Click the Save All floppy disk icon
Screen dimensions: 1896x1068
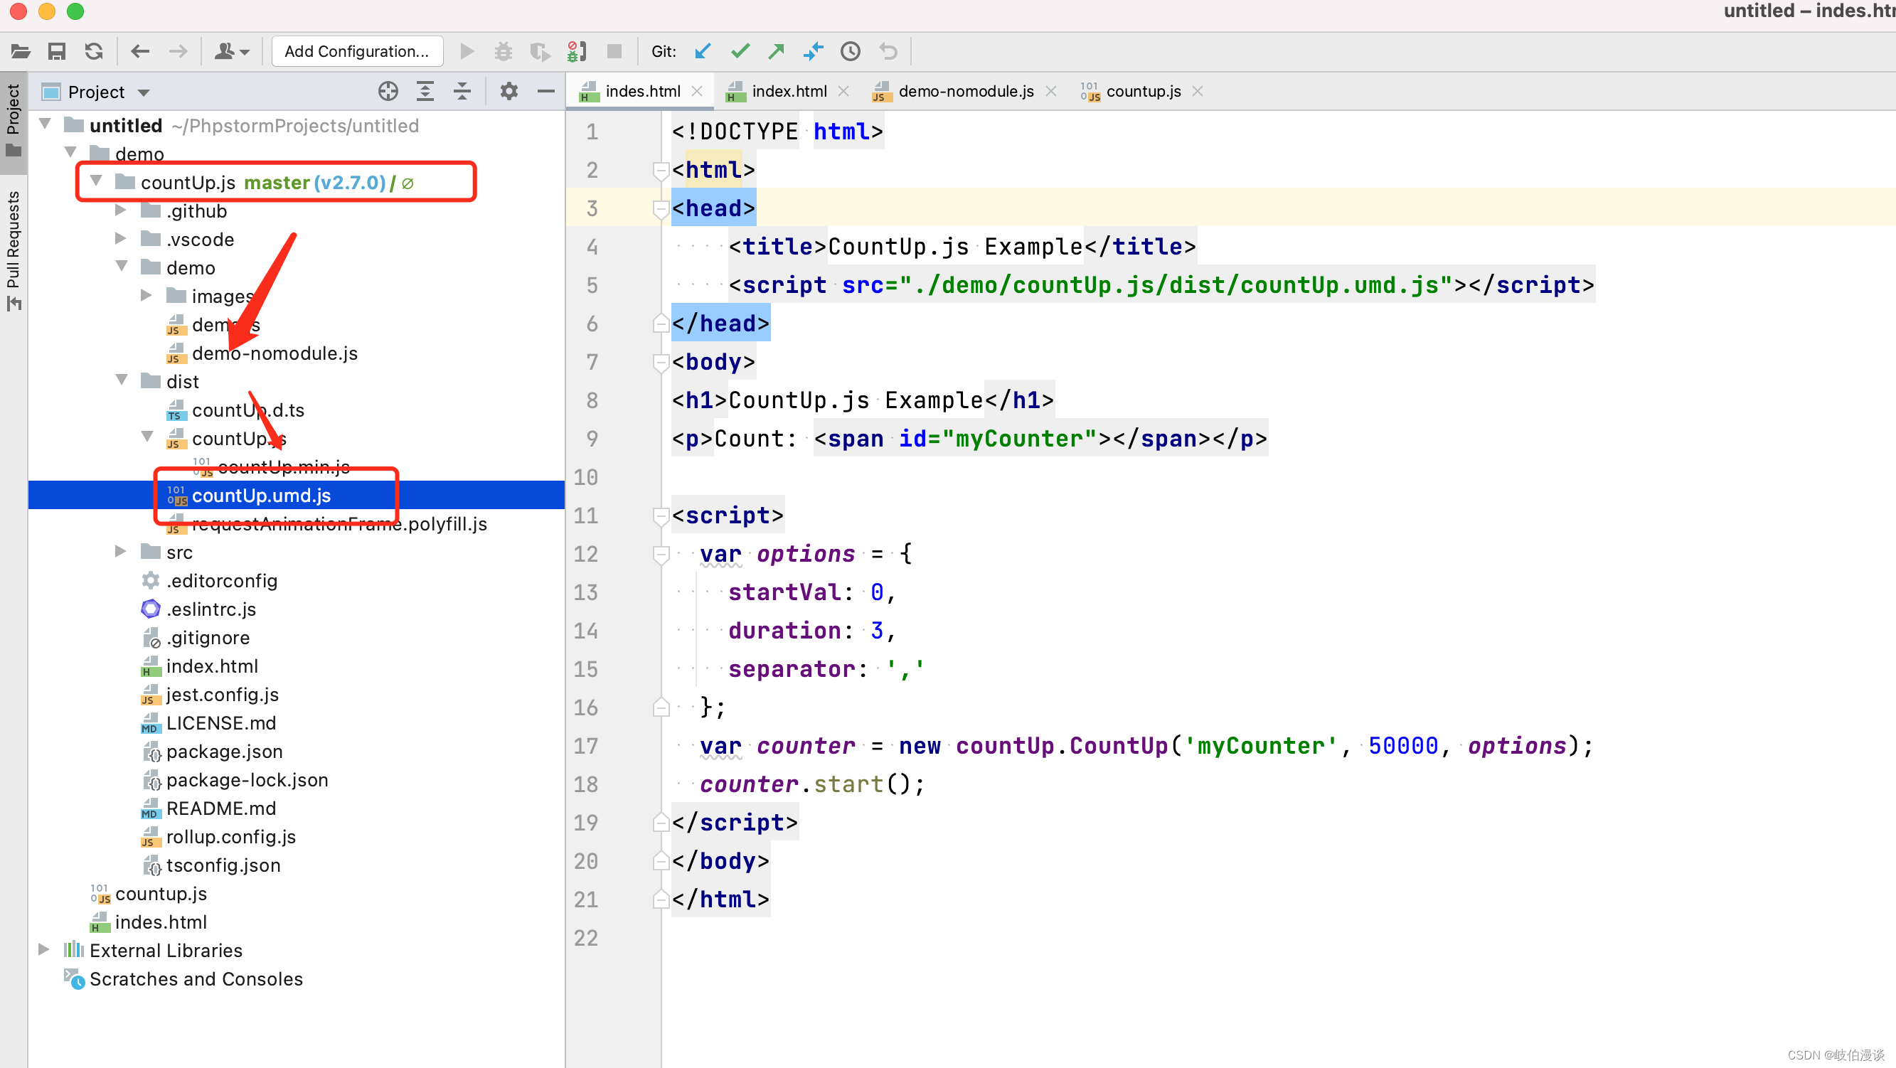click(57, 51)
